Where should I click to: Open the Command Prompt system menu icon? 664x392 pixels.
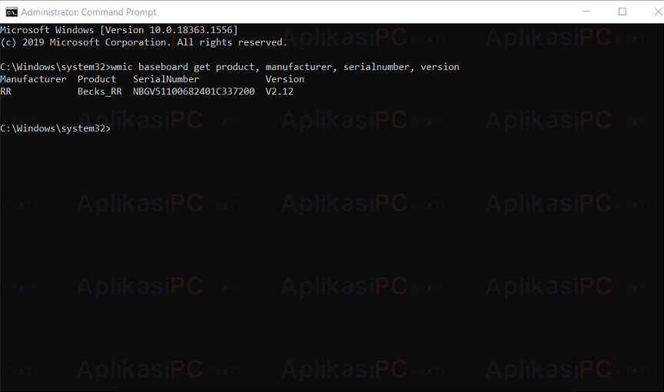pyautogui.click(x=12, y=12)
